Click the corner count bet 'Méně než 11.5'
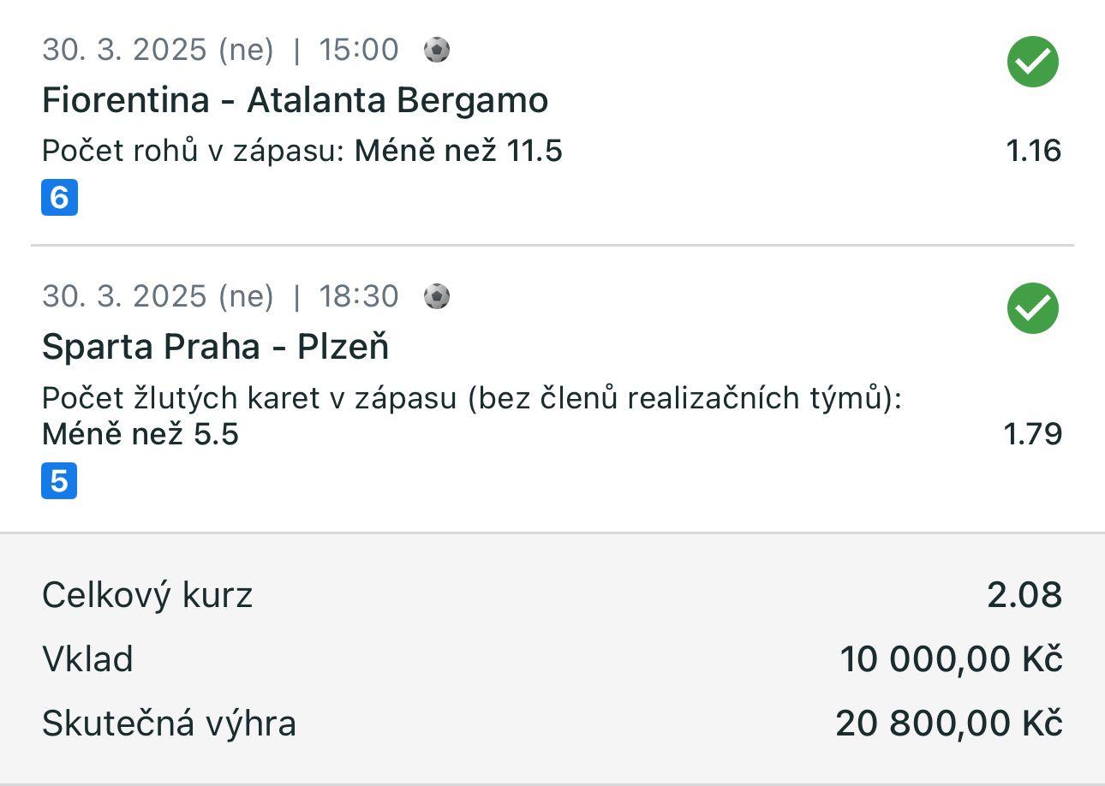 [x=458, y=152]
